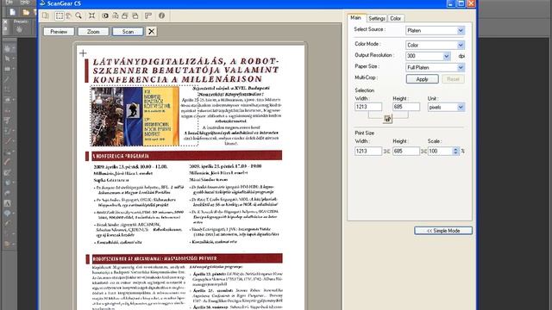This screenshot has height=310, width=552.
Task: Click the Selection Width input field
Action: pyautogui.click(x=368, y=107)
